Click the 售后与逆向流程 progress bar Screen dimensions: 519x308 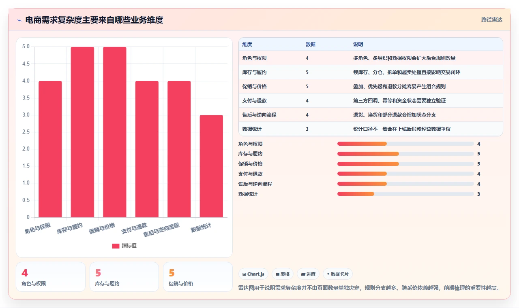coord(405,184)
